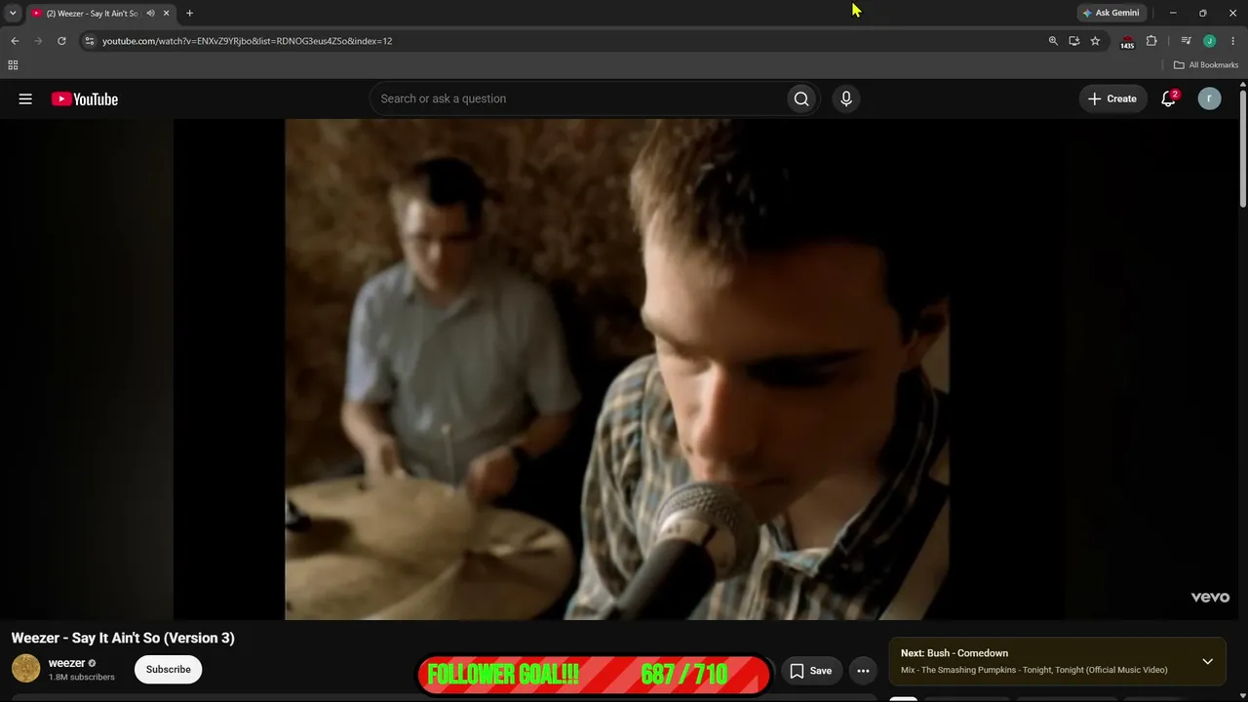Open the Chrome profile avatar
This screenshot has width=1248, height=702.
click(x=1209, y=41)
